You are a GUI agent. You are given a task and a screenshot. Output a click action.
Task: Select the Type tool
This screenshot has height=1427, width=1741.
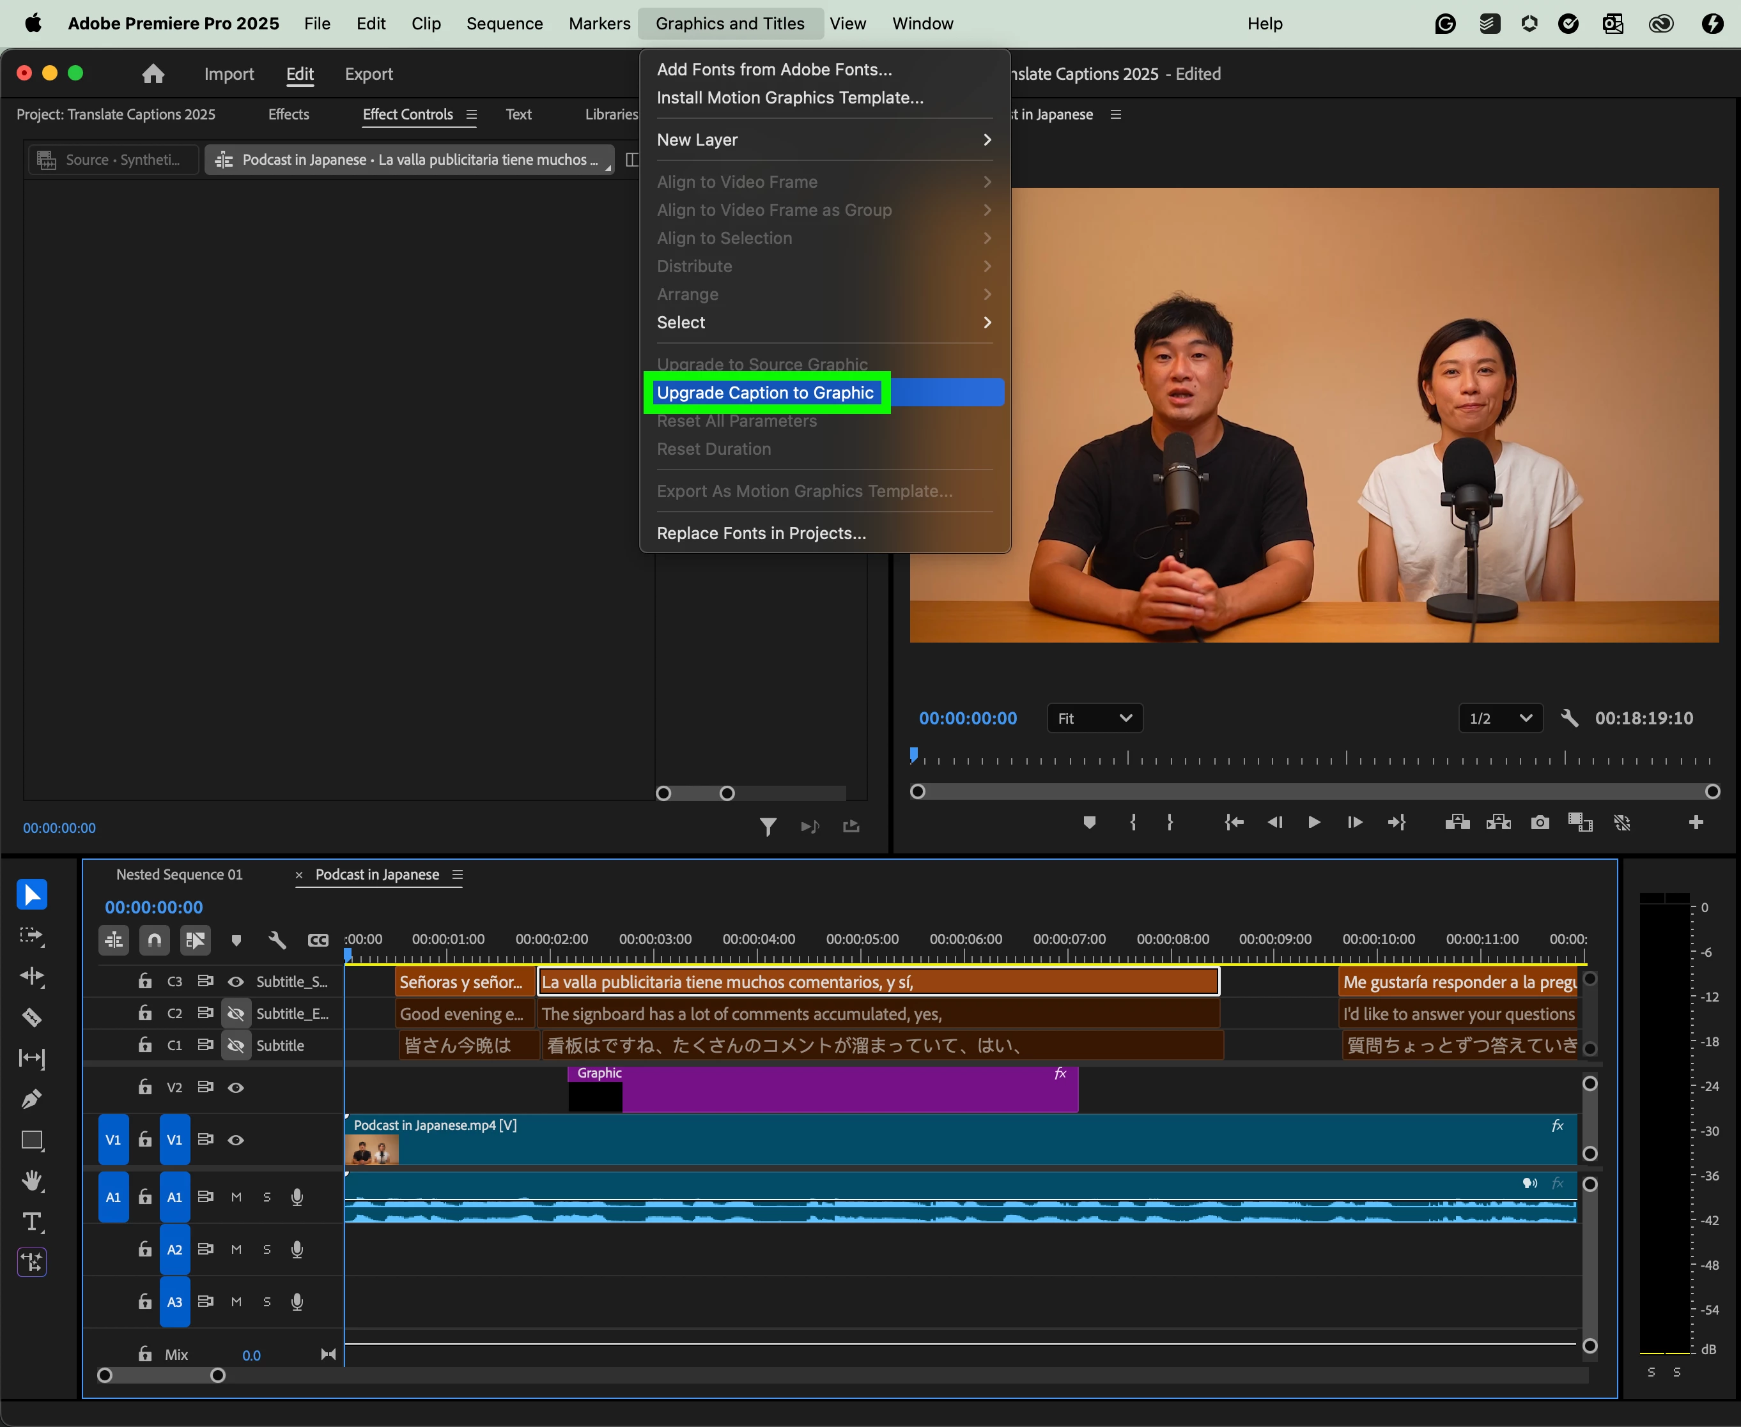(x=31, y=1221)
